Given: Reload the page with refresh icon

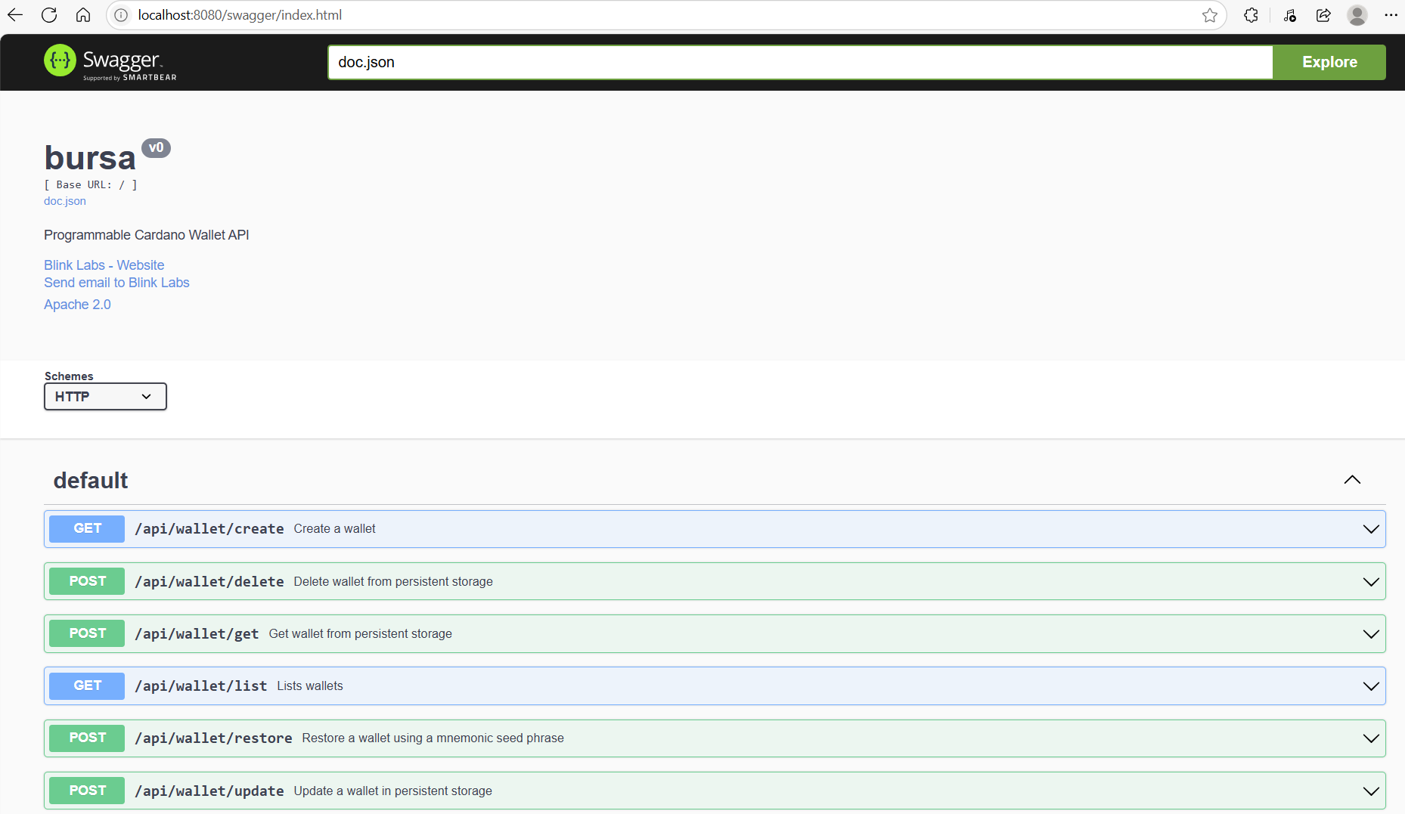Looking at the screenshot, I should (49, 15).
